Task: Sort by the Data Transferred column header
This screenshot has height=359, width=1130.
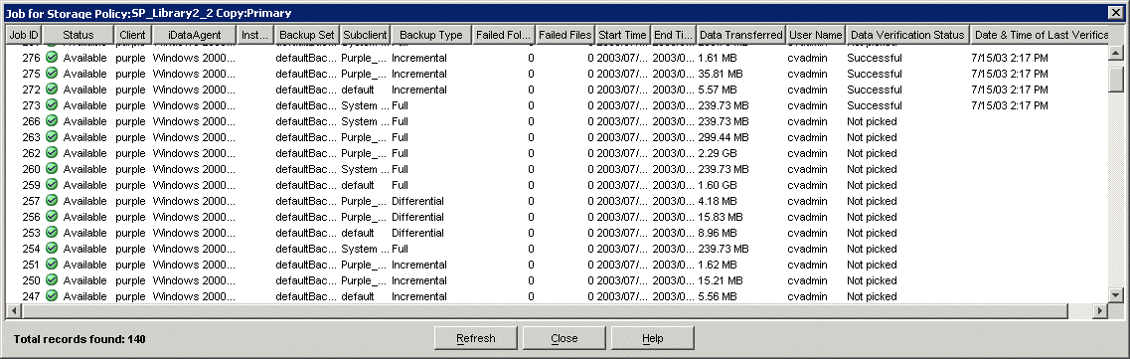Action: (740, 35)
